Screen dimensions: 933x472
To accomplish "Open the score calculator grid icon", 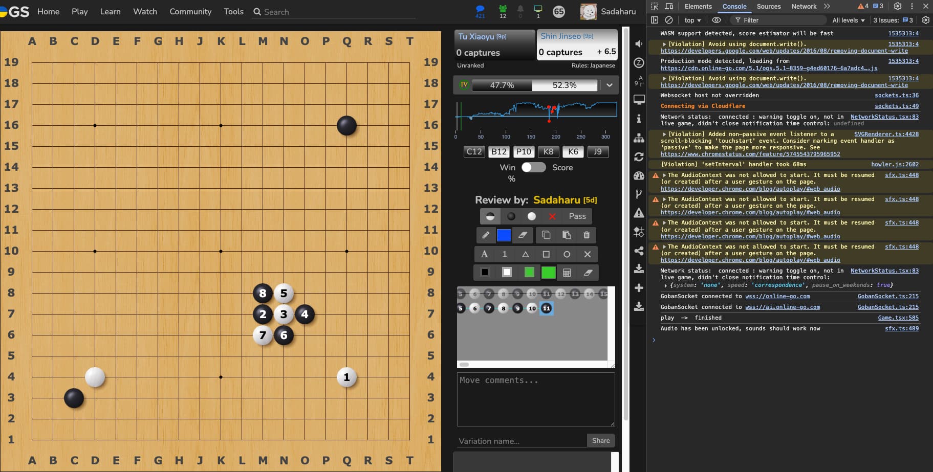I will coord(567,273).
